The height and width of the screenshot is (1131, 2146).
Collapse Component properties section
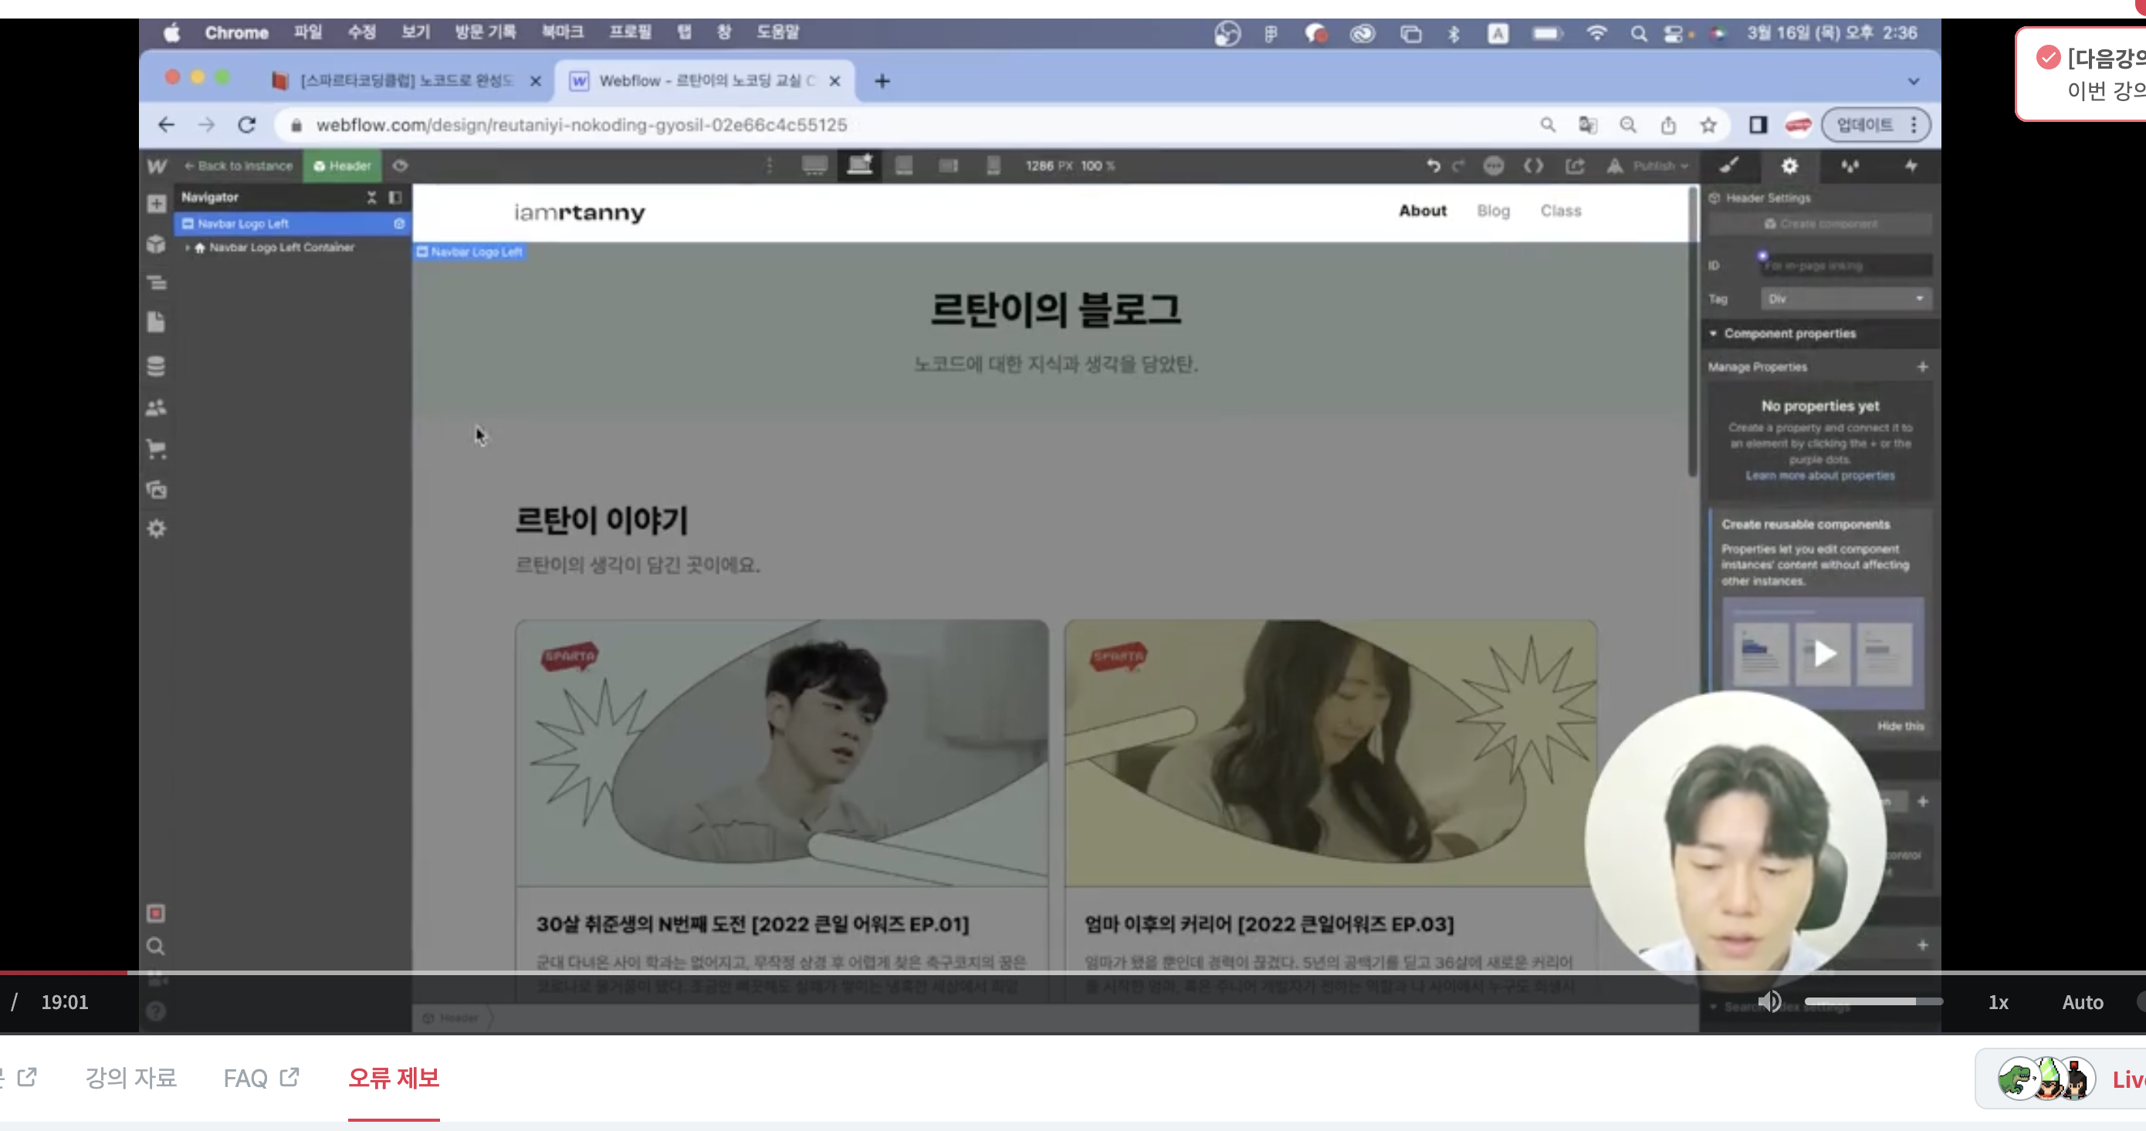coord(1713,333)
